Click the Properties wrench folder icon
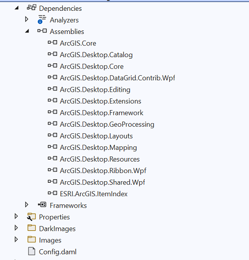This screenshot has height=260, width=249. tap(31, 217)
